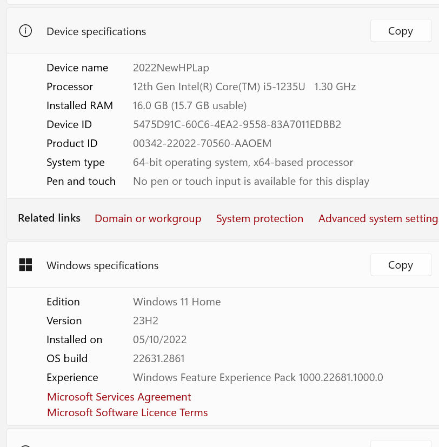The width and height of the screenshot is (439, 447).
Task: Copy the Windows specifications
Action: 401,265
